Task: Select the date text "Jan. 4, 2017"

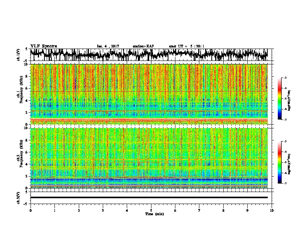Action: [x=108, y=46]
